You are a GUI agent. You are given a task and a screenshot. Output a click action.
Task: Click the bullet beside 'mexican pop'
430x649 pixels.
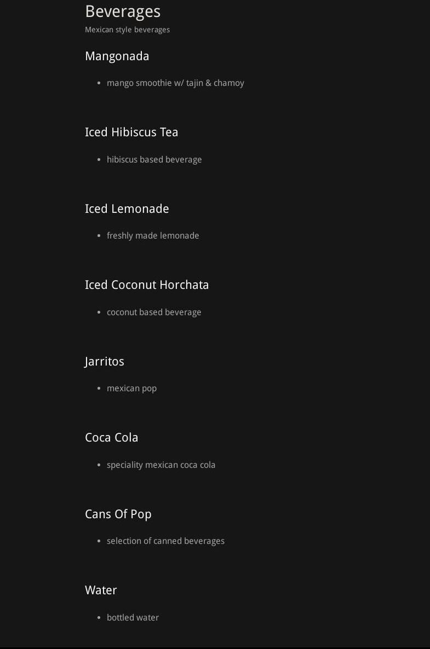coord(99,389)
